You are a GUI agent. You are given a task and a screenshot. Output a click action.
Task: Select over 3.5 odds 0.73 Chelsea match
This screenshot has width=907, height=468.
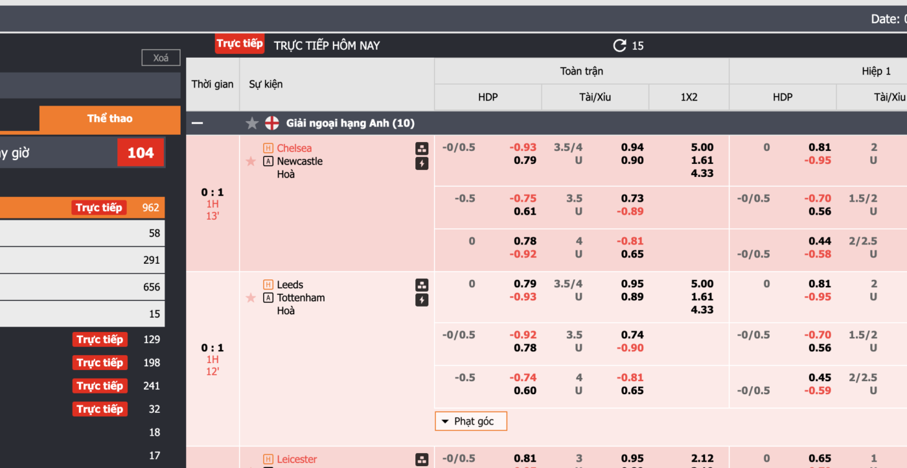[x=632, y=198]
